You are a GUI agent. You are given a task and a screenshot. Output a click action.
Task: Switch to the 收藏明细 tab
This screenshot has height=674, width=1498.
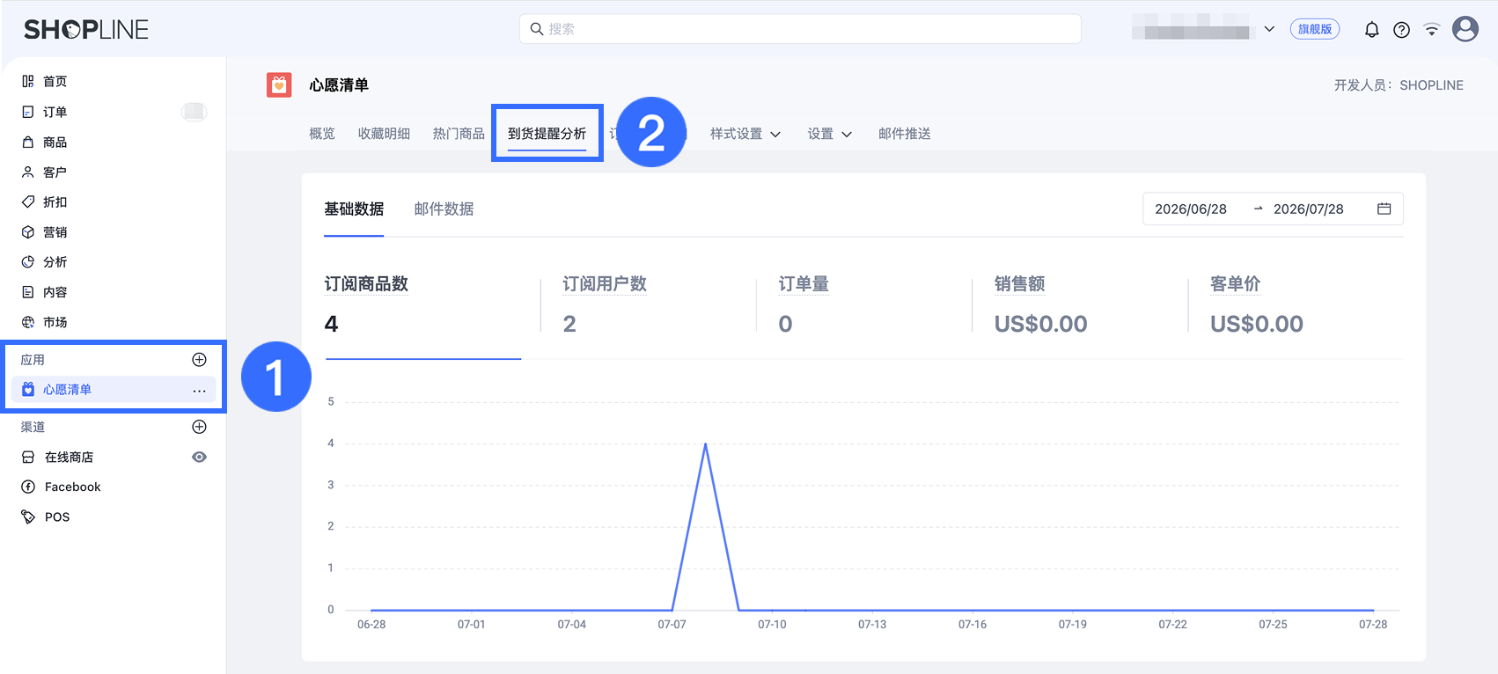384,134
